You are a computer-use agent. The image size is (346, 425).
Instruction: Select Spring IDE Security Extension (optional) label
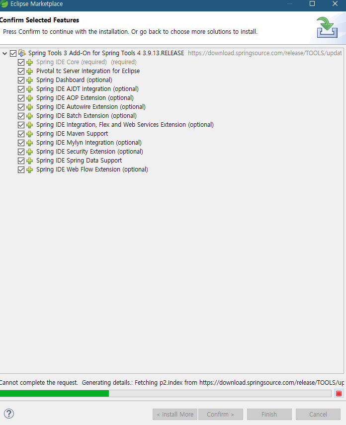90,152
